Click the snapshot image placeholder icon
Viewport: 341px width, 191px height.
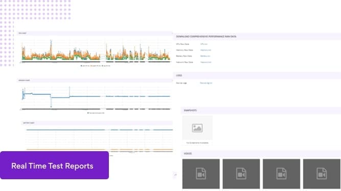tap(197, 128)
